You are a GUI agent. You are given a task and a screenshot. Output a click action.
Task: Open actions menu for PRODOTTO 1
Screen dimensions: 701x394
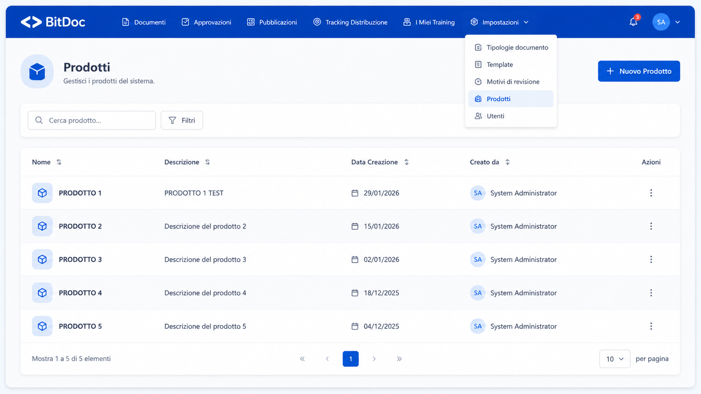(651, 193)
